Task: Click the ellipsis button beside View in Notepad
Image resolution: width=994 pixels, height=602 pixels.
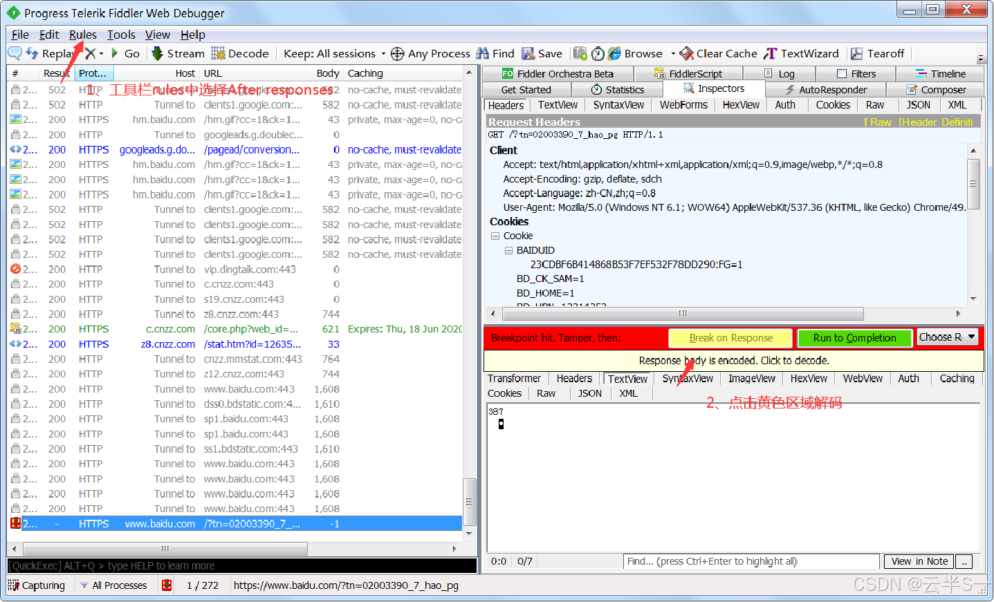Action: 964,561
